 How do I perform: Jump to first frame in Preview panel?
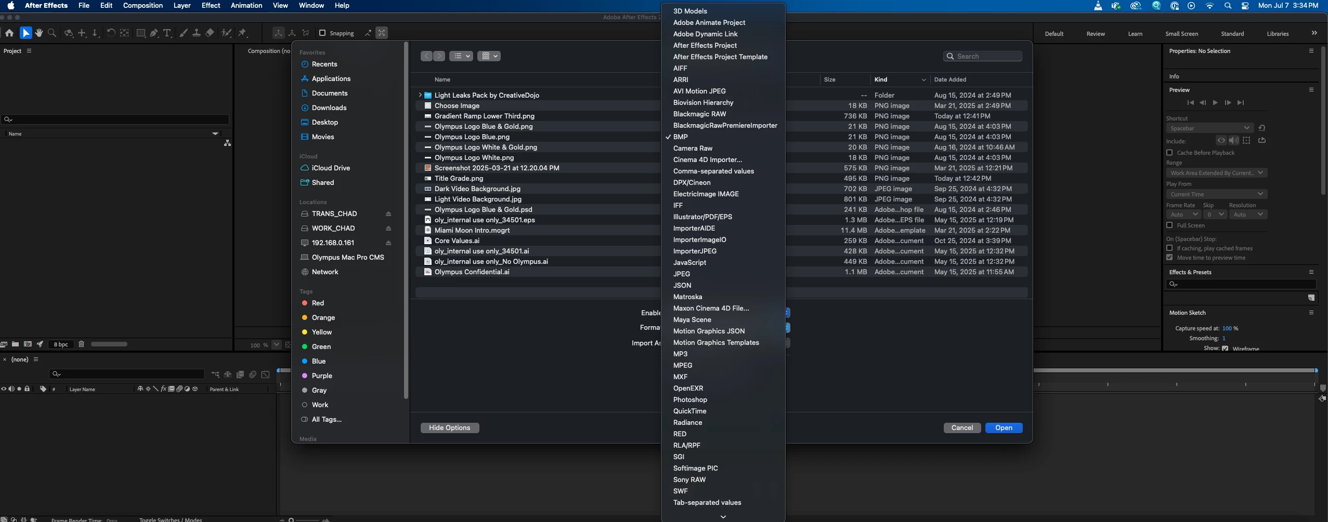tap(1190, 103)
